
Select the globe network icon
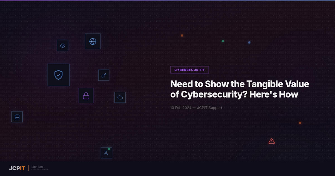pyautogui.click(x=93, y=41)
